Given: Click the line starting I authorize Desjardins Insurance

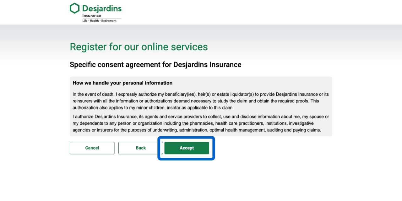Looking at the screenshot, I should pyautogui.click(x=200, y=117).
